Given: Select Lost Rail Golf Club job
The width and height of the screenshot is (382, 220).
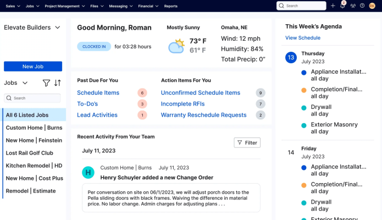Looking at the screenshot, I should pos(30,153).
